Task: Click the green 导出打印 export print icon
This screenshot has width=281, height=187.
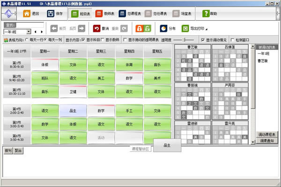Action: [185, 28]
